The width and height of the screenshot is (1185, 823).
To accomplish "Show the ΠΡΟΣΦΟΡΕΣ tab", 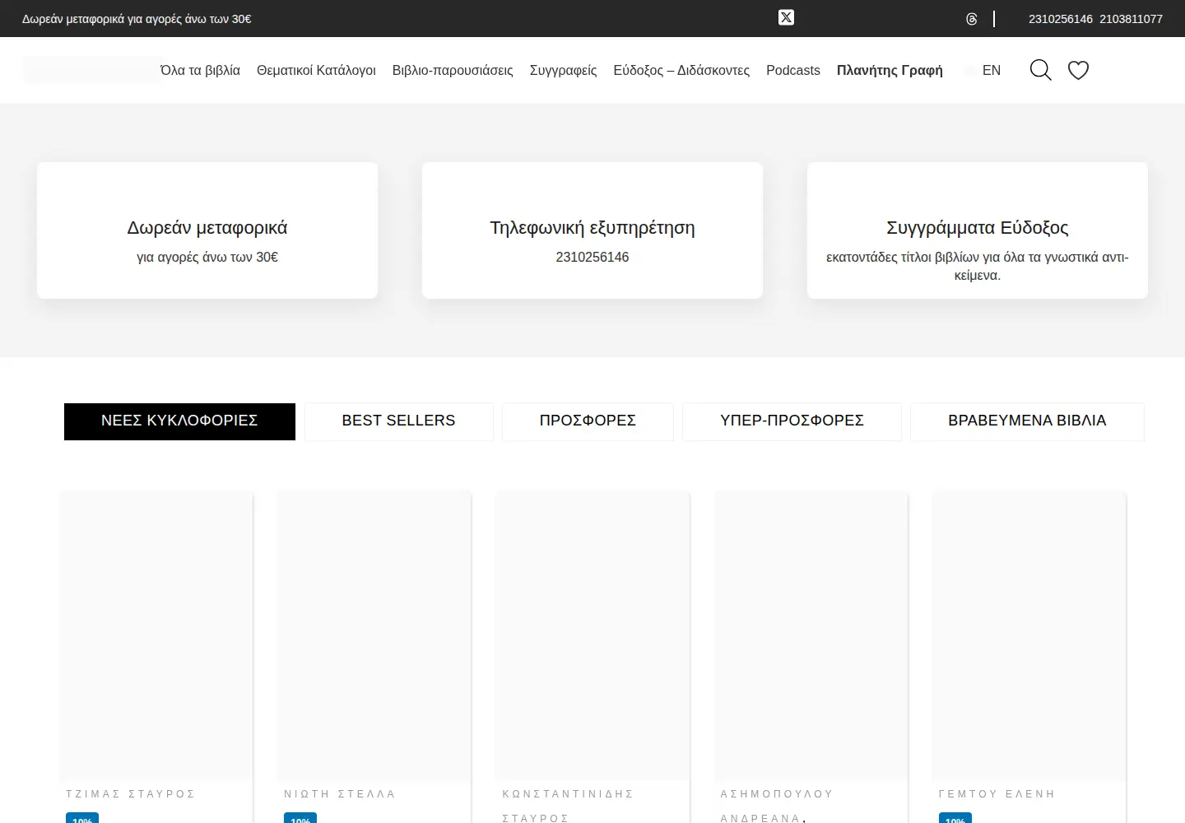I will pyautogui.click(x=588, y=421).
